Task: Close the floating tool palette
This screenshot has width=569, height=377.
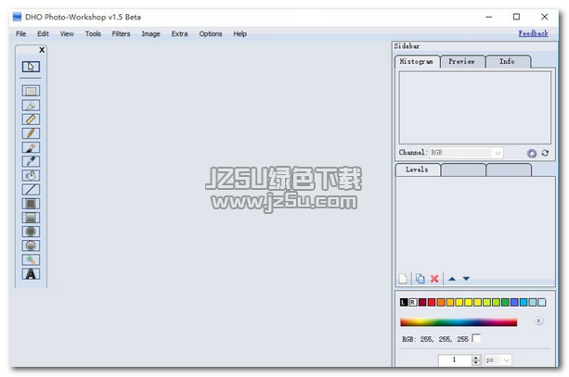Action: tap(42, 50)
